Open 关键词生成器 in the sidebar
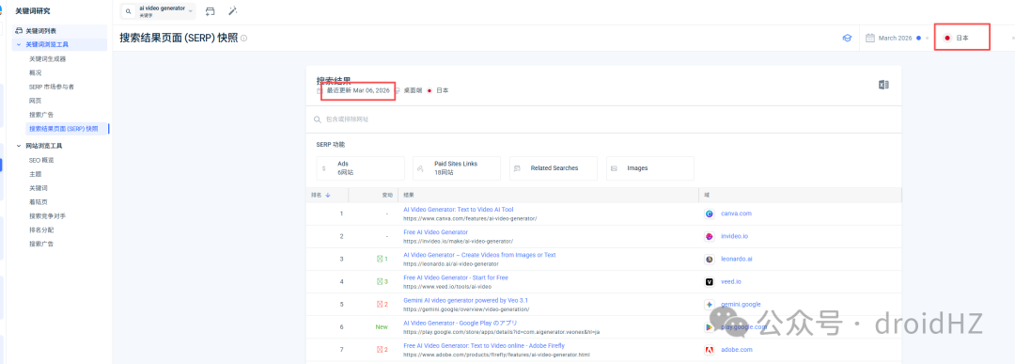The height and width of the screenshot is (364, 1015). [x=47, y=59]
